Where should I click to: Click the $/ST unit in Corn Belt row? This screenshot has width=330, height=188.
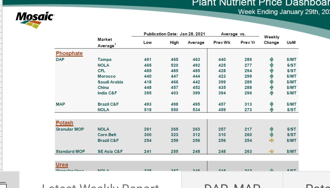click(x=291, y=135)
